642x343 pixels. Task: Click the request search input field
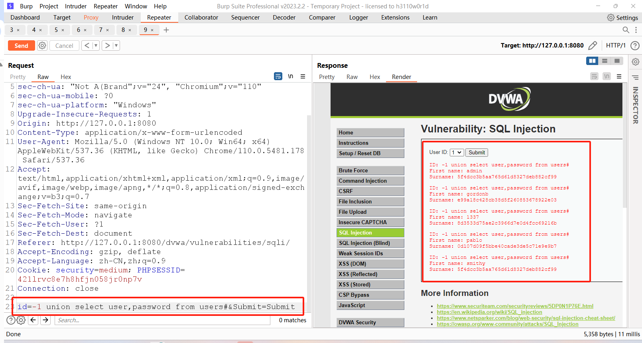point(162,320)
